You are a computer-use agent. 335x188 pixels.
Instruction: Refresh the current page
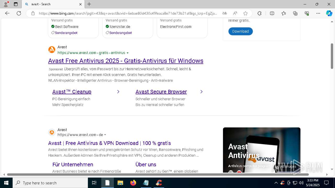pyautogui.click(x=19, y=13)
